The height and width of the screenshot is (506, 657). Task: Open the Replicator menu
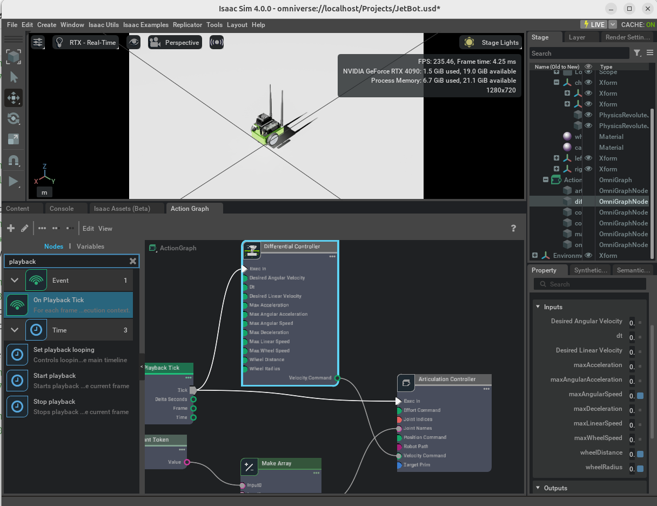187,25
